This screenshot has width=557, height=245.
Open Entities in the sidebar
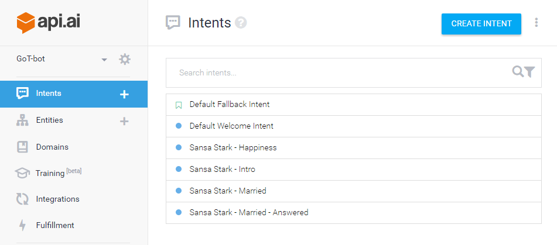[49, 120]
